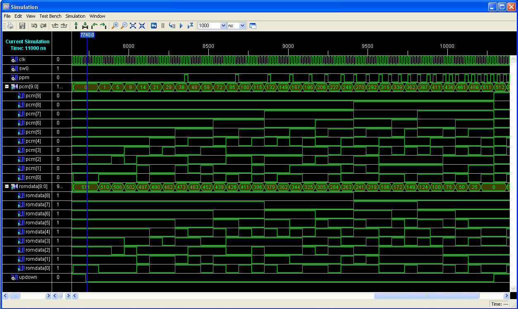
Task: Jump to previous edge using curved left arrow
Action: click(x=94, y=26)
